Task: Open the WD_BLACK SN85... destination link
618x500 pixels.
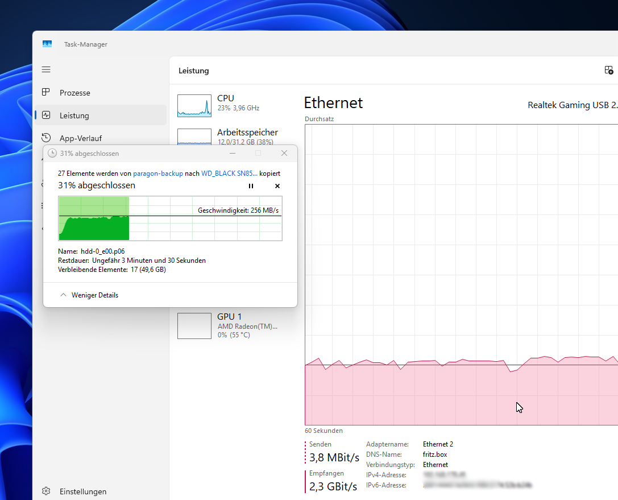Action: point(229,173)
